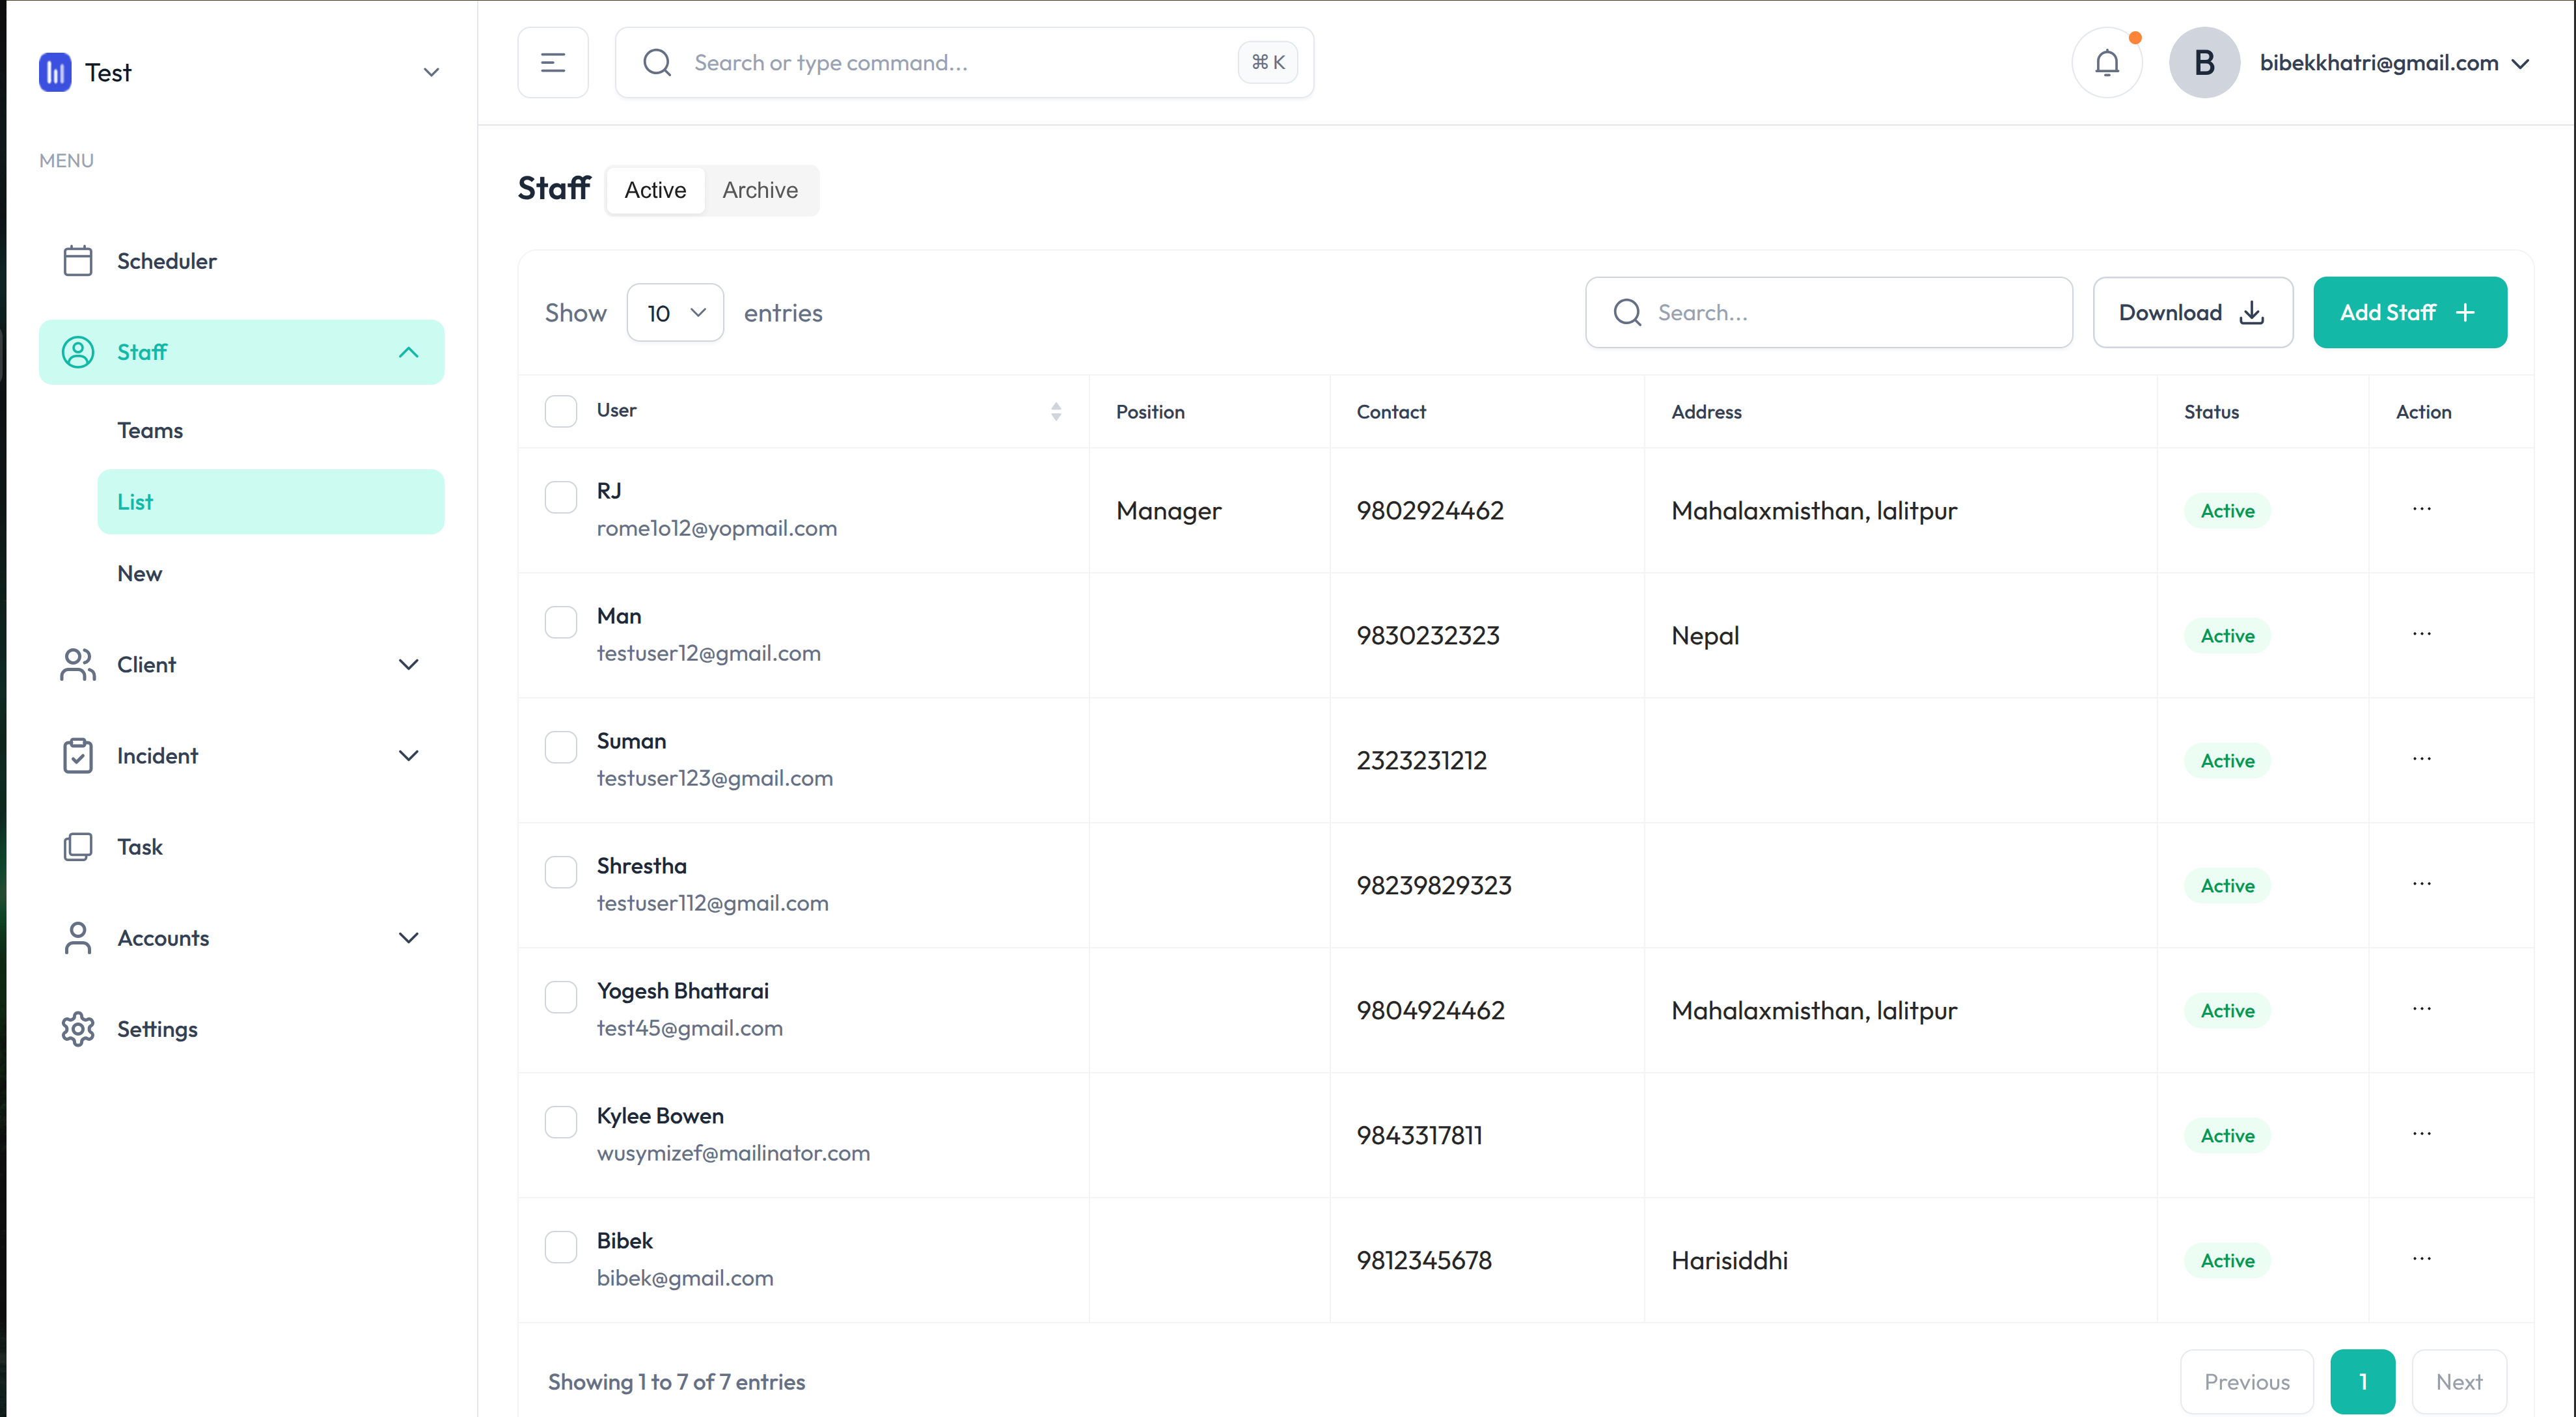Click the Task icon in sidebar

[x=78, y=847]
